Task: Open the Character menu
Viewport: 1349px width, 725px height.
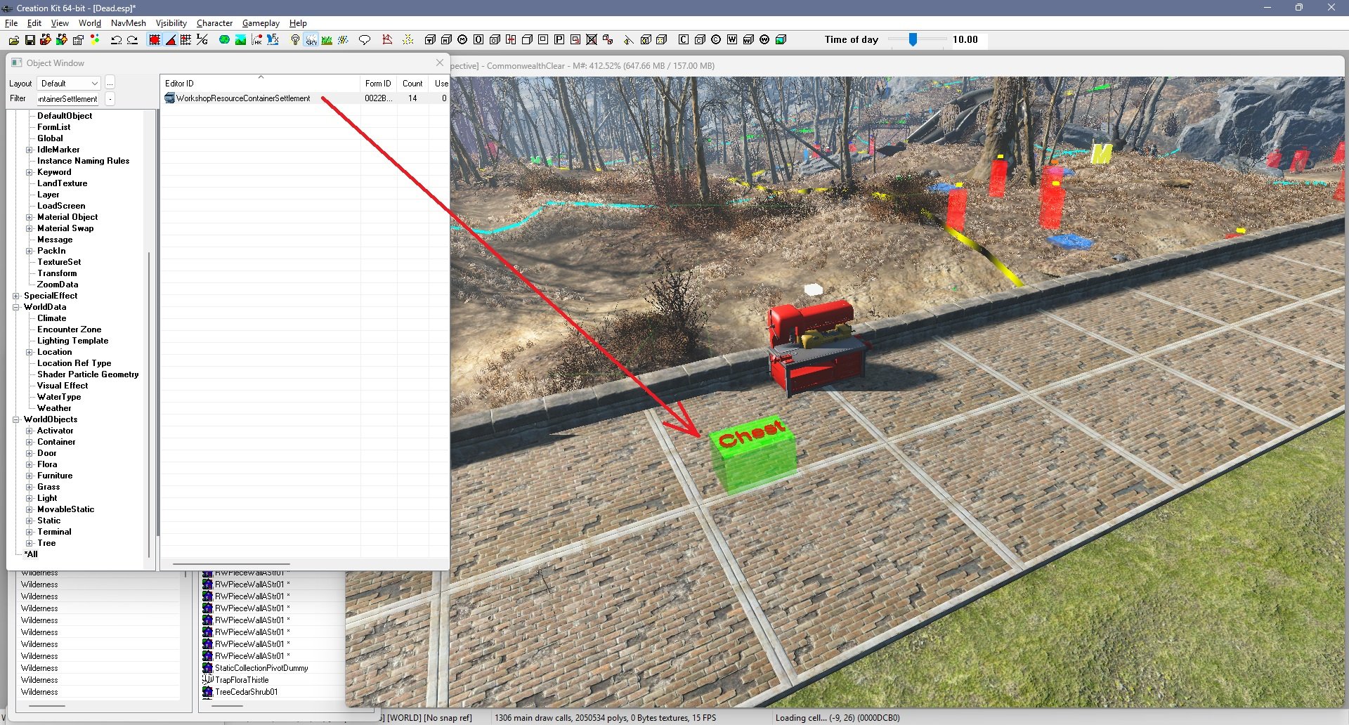Action: 214,23
